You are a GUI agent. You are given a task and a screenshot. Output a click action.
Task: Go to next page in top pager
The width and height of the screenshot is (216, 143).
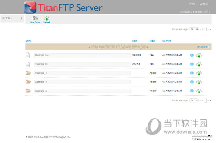[x=208, y=29]
